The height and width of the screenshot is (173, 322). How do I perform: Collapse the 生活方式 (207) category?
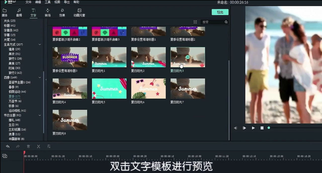click(x=39, y=44)
